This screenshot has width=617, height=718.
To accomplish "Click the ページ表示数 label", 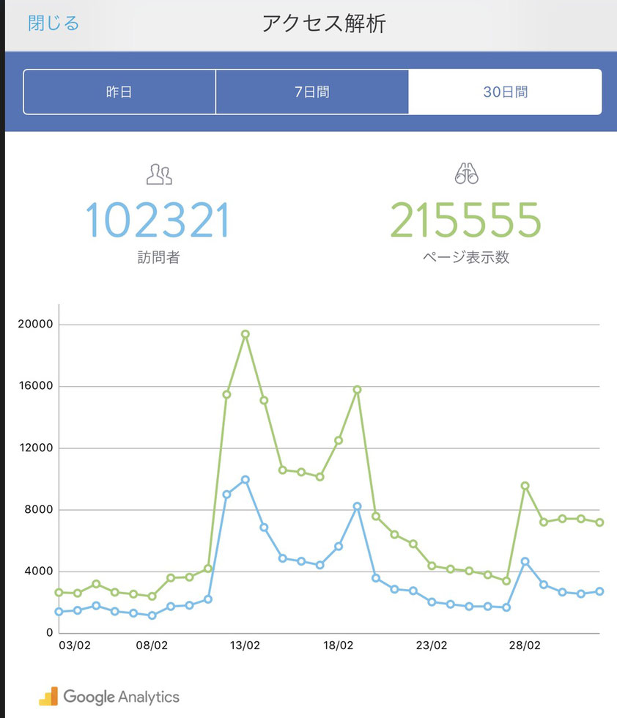I will [x=466, y=257].
